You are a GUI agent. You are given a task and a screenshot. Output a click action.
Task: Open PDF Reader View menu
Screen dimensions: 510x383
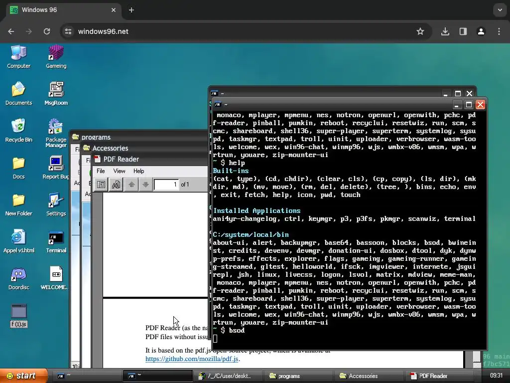tap(119, 171)
